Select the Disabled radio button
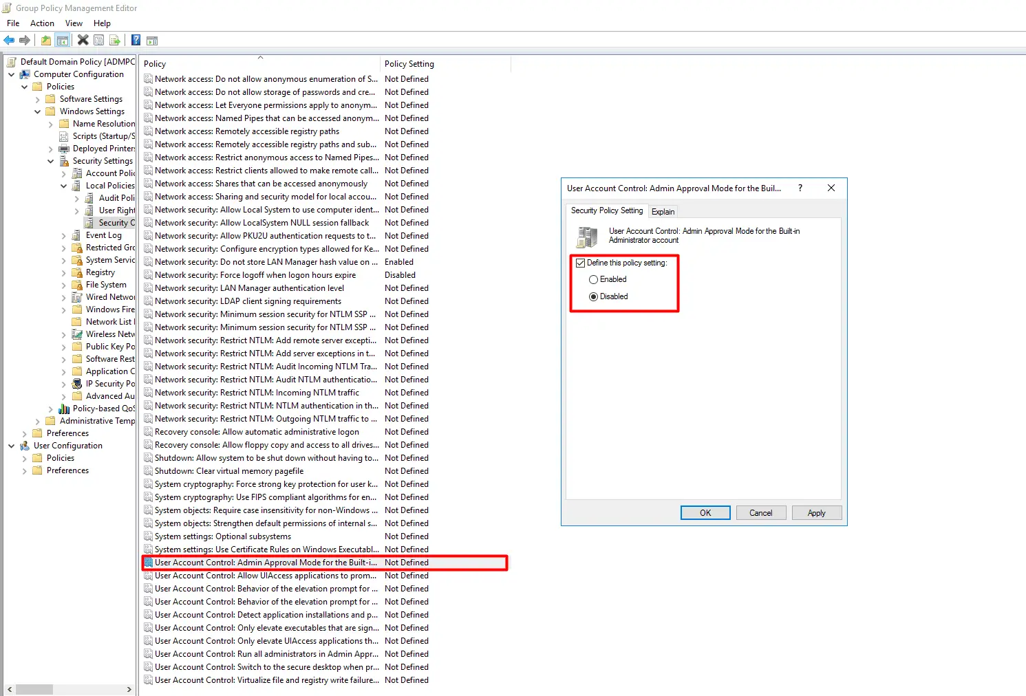This screenshot has height=696, width=1026. 593,296
